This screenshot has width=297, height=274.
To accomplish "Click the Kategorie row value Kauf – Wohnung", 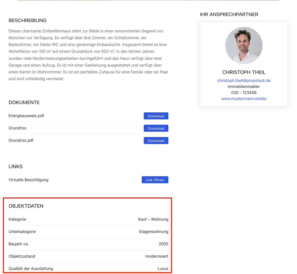I will (153, 219).
